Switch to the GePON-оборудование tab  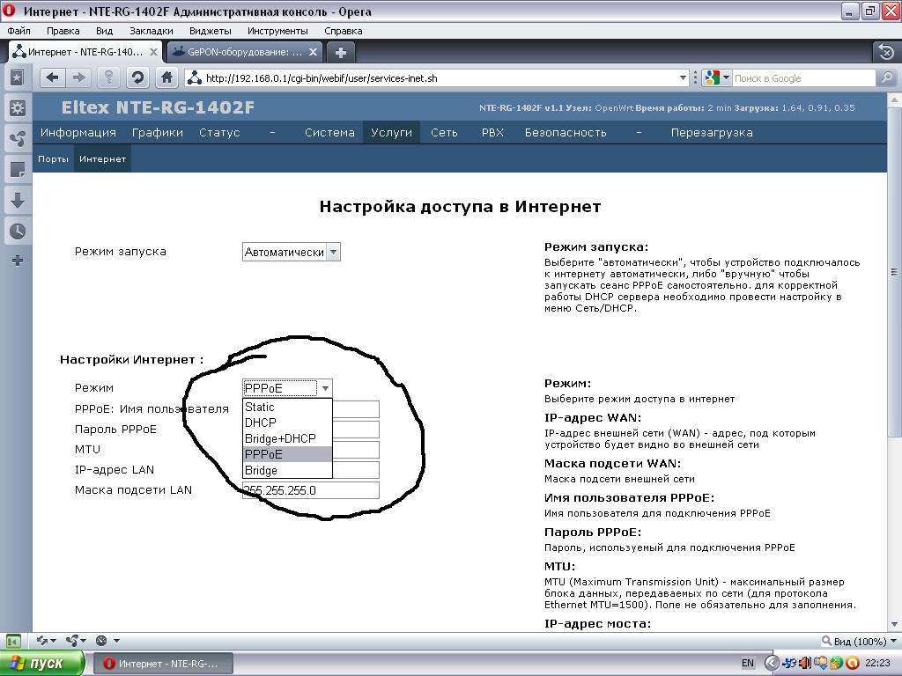click(244, 52)
